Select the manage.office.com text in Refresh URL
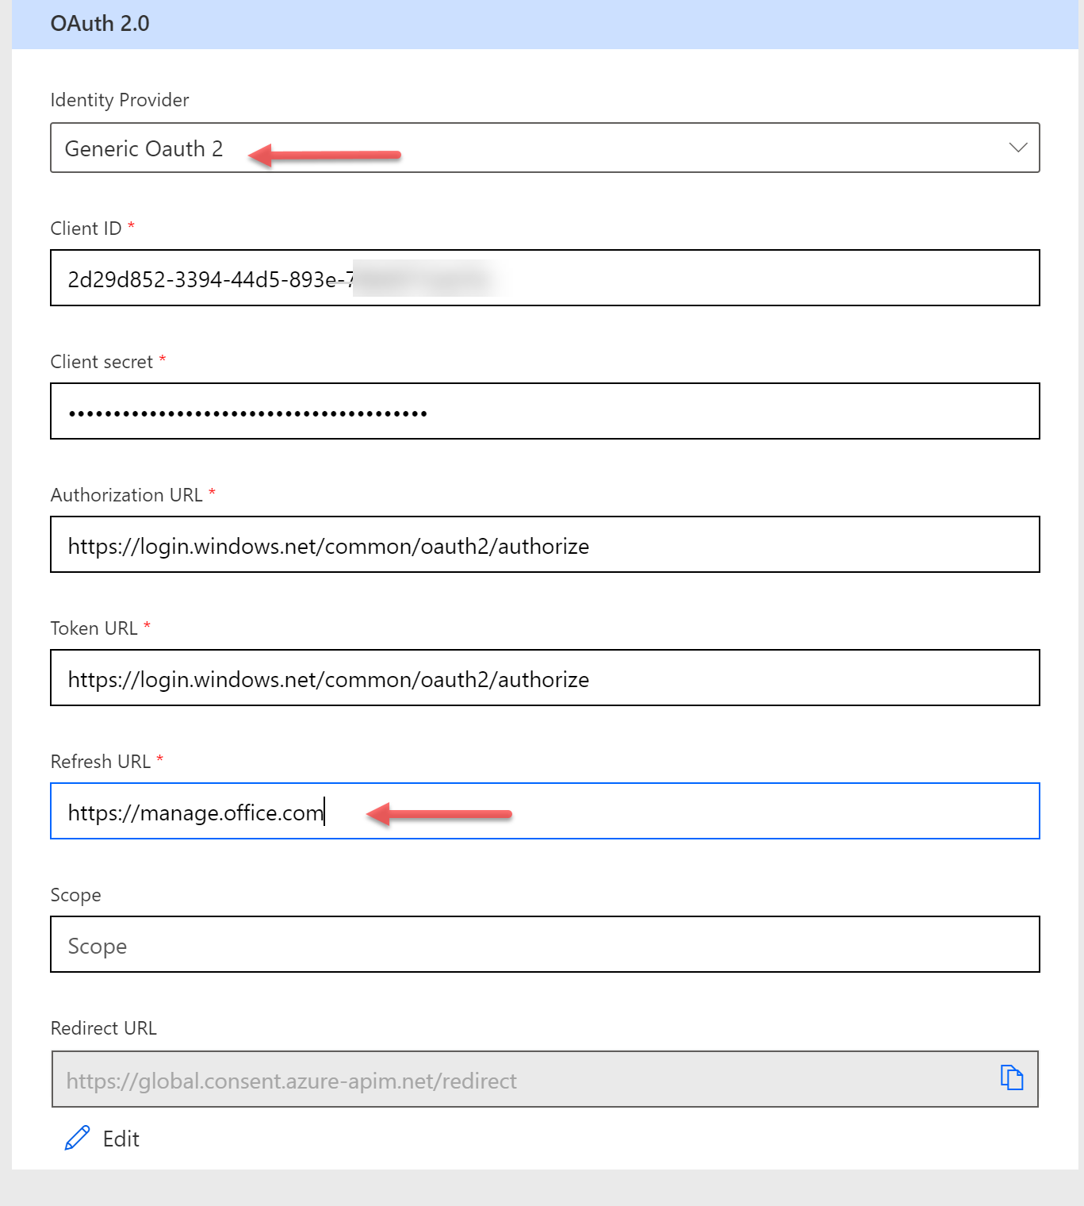Screen dimensions: 1084x1206 195,812
